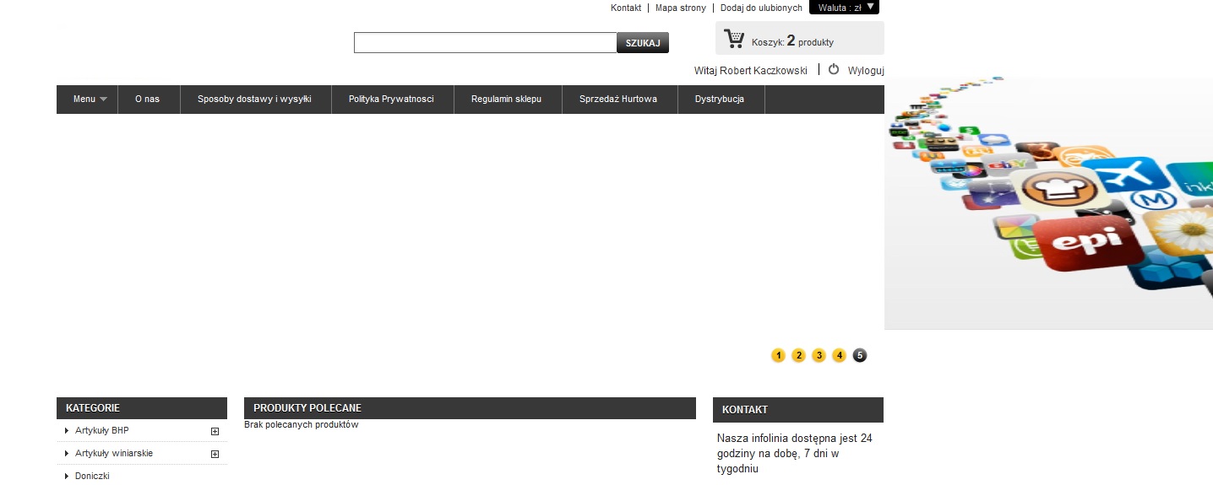
Task: Show slide 4 of the banner
Action: (x=840, y=355)
